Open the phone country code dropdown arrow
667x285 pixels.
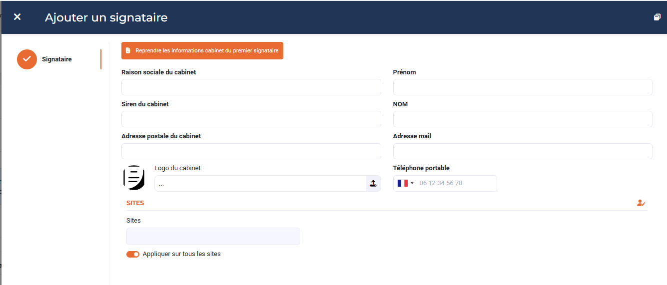coord(412,183)
